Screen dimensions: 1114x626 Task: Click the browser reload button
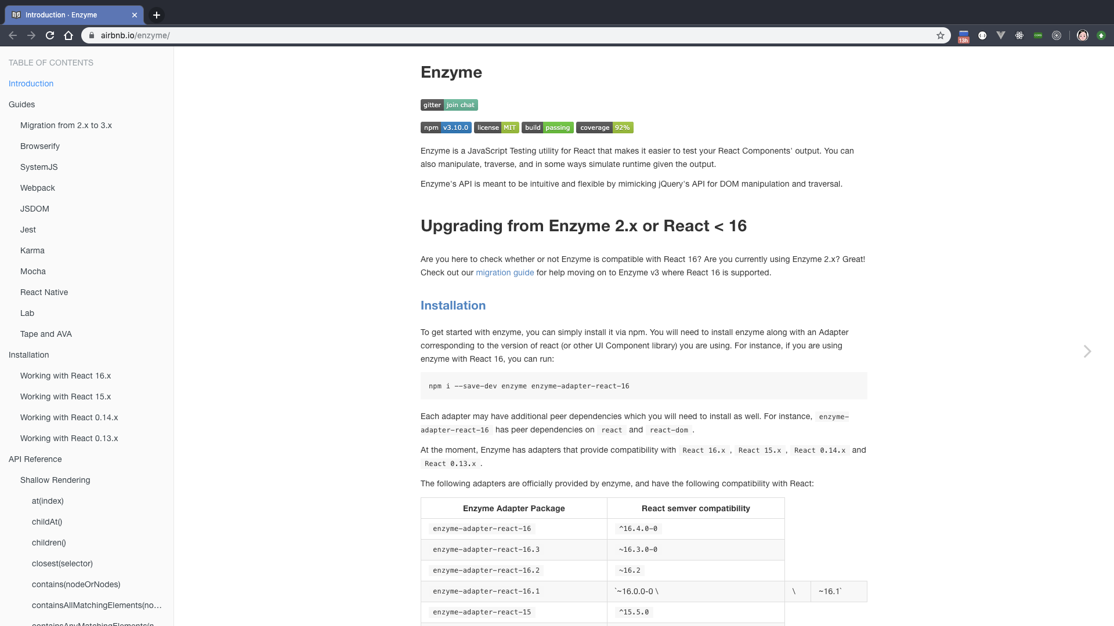(50, 35)
